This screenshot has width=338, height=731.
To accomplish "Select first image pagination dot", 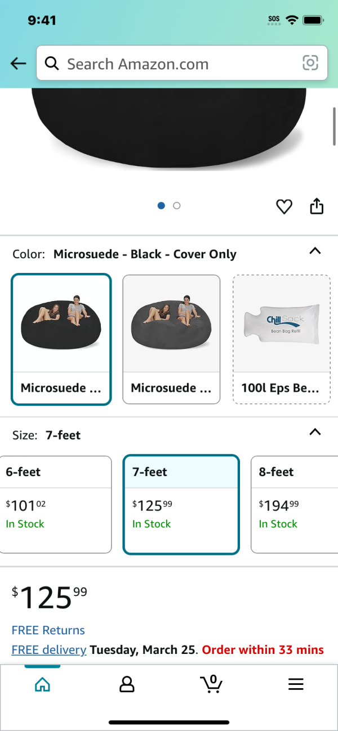I will [161, 206].
